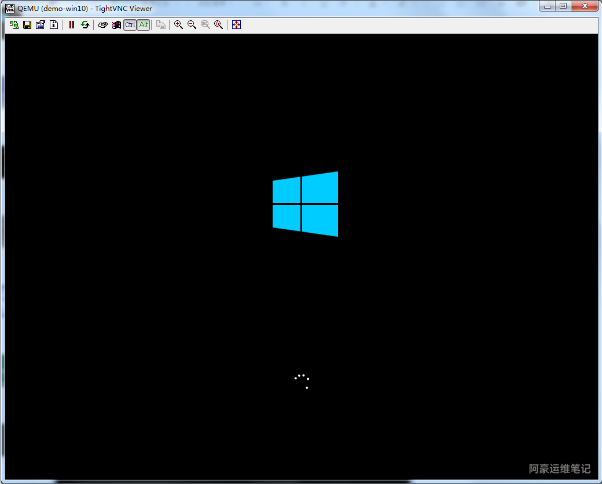Toggle the Alt key button
The image size is (602, 484).
[x=144, y=25]
